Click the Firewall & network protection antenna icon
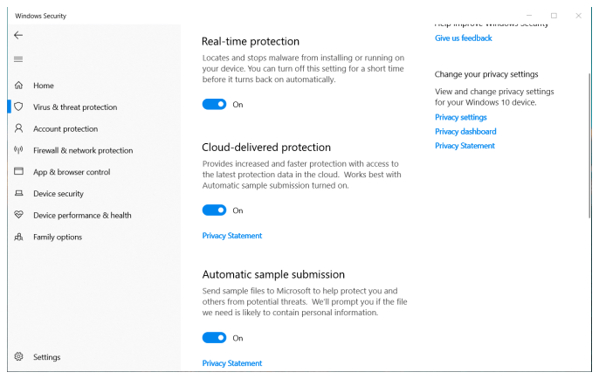599x379 pixels. pyautogui.click(x=18, y=150)
